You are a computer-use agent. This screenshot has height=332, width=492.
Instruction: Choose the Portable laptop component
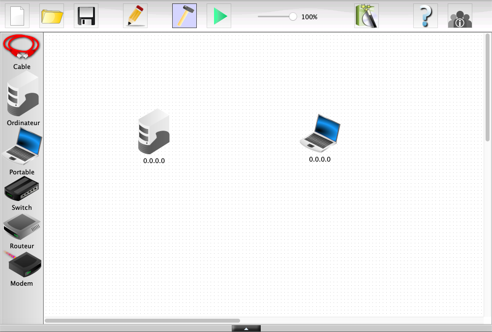pos(22,146)
